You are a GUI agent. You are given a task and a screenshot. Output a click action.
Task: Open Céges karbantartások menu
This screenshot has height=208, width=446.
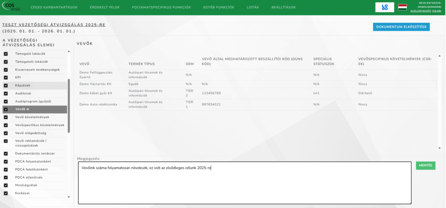54,7
